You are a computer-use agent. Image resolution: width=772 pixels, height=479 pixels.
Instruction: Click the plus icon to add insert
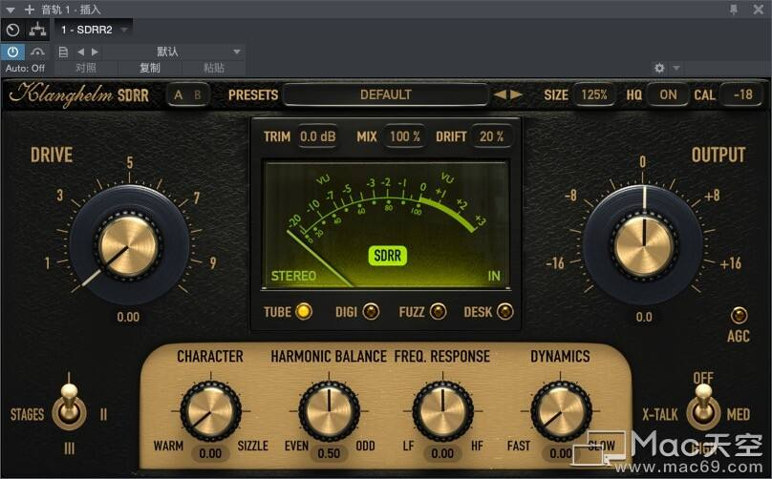(x=29, y=10)
